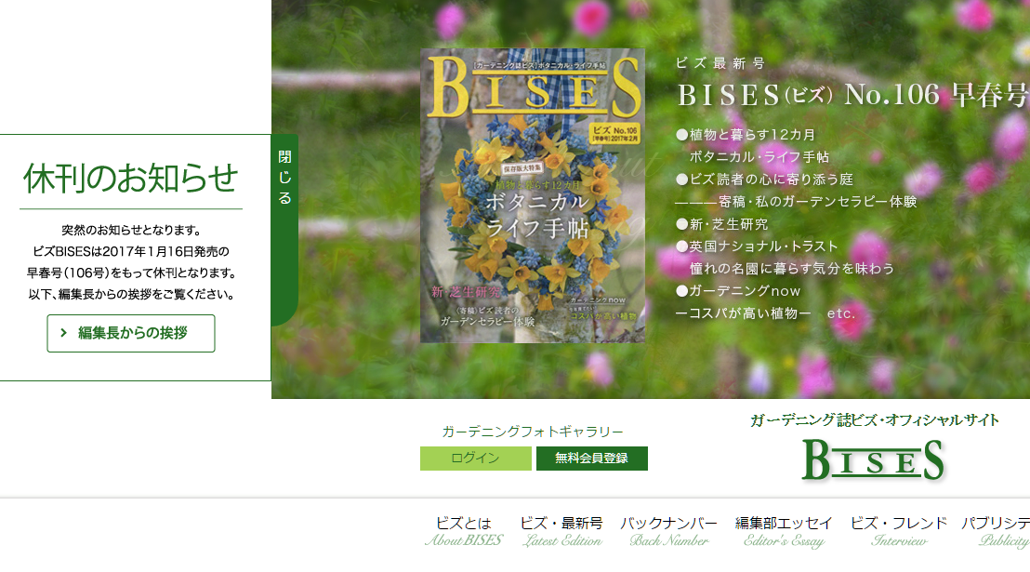
Task: Click the 休刊のお知らせ heading
Action: click(x=131, y=179)
